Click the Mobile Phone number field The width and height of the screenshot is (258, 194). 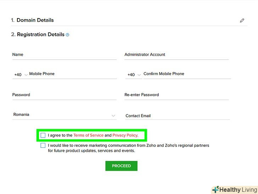click(73, 74)
